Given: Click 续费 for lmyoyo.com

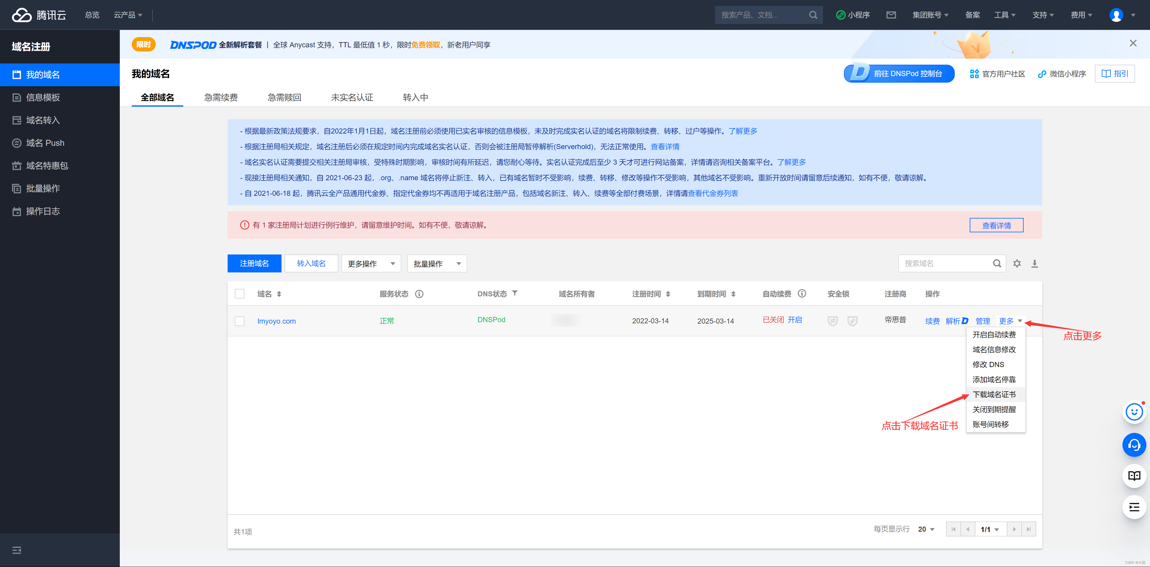Looking at the screenshot, I should (932, 321).
